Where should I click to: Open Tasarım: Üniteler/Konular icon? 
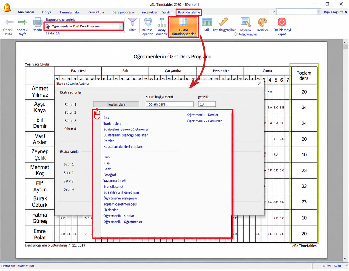(246, 22)
